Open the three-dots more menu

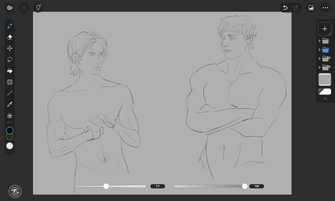pos(326,8)
